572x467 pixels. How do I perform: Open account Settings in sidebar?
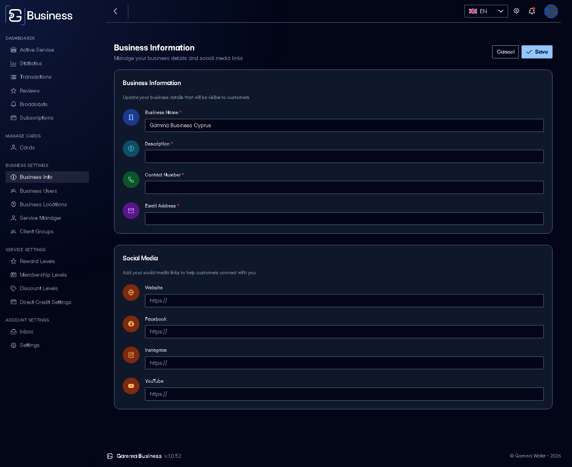pyautogui.click(x=47, y=345)
